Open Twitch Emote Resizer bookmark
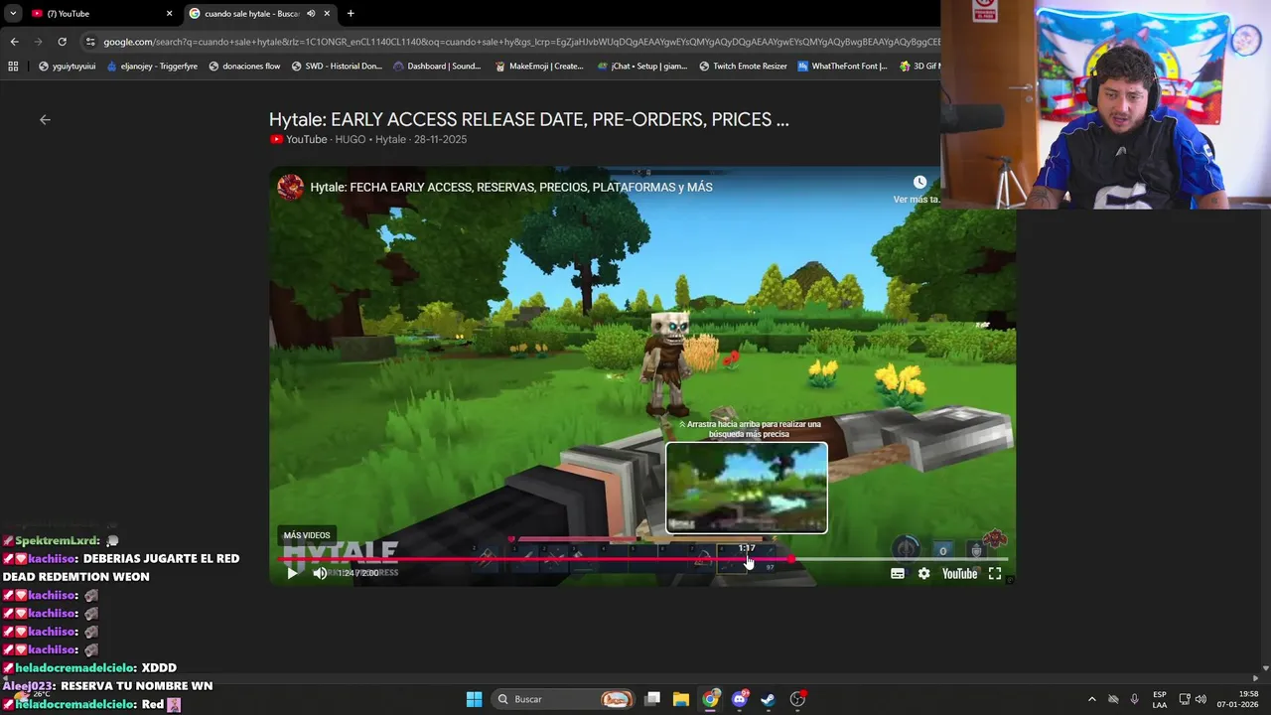 pos(743,67)
